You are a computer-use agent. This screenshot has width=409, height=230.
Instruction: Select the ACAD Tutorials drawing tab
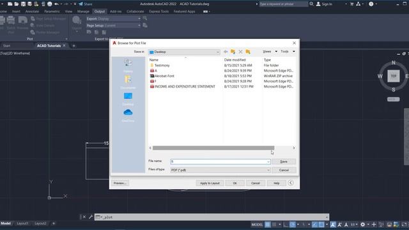(x=49, y=45)
